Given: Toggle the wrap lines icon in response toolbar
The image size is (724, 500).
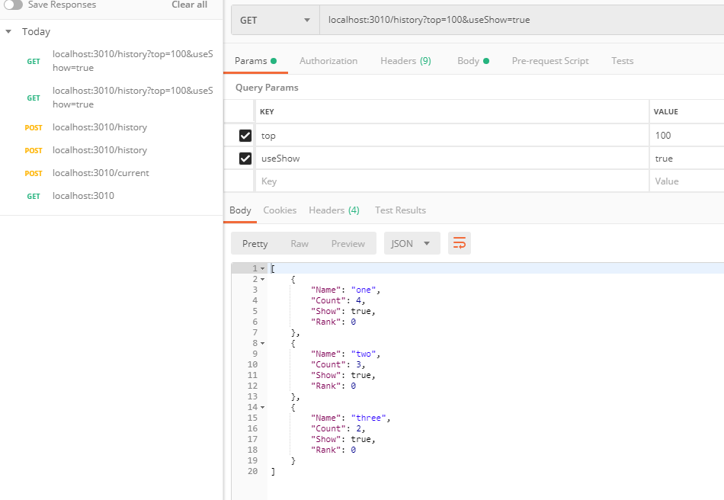Looking at the screenshot, I should (x=460, y=243).
